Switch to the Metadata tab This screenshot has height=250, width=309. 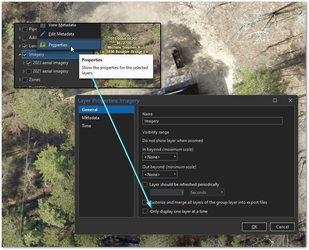[x=90, y=117]
